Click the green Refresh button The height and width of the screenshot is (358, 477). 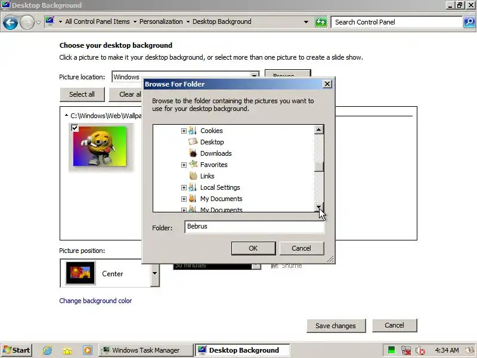click(321, 22)
